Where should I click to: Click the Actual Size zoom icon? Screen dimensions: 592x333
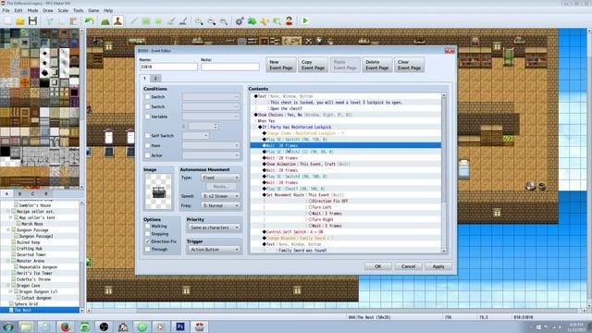224,21
